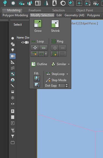This screenshot has height=158, width=103.
Task: Toggle Display Geometry sphere icon
Action: point(13,38)
